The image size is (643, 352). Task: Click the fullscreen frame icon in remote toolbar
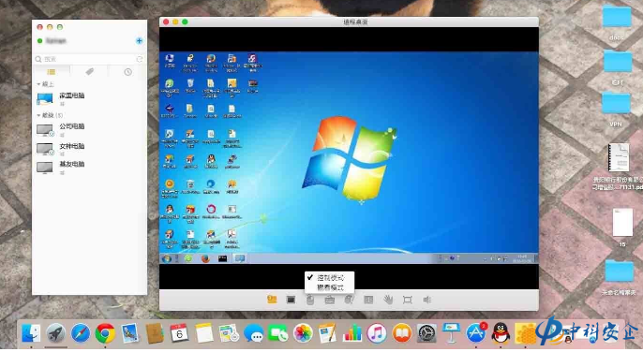tap(407, 300)
